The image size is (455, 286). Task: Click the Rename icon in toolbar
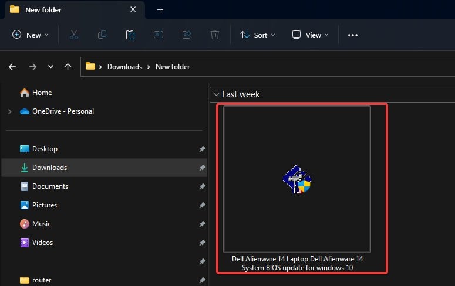(x=158, y=35)
